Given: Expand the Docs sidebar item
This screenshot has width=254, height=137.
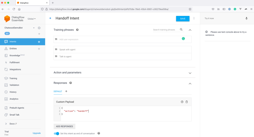Looking at the screenshot, I should click(6, 124).
